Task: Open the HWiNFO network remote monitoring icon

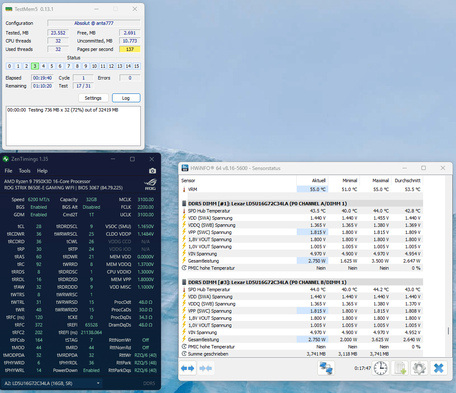Action: (326, 368)
